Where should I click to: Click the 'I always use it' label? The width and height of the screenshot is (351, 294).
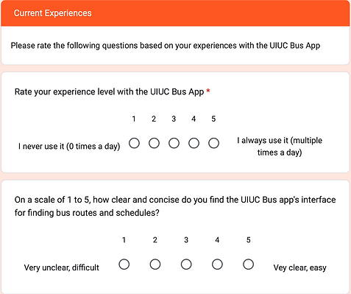pos(280,147)
